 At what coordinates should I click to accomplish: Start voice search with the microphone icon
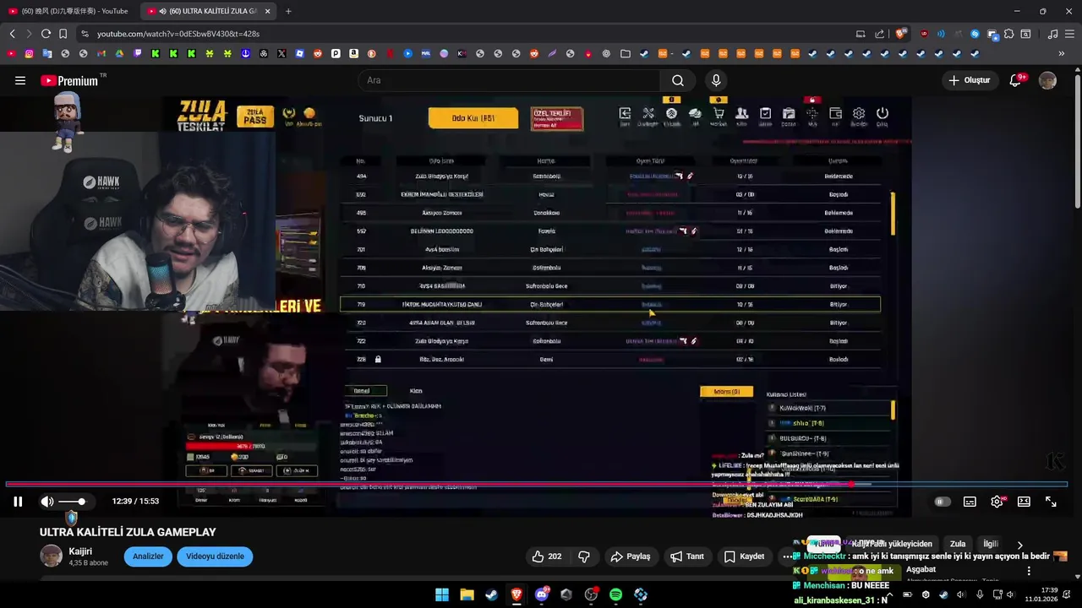tap(716, 80)
